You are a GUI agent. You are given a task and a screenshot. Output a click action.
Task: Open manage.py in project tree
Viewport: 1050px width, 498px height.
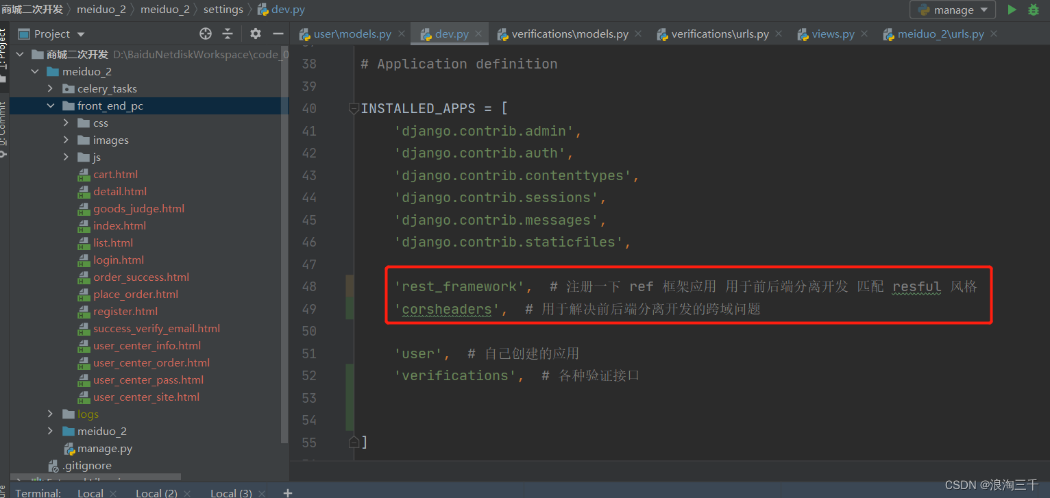point(105,448)
